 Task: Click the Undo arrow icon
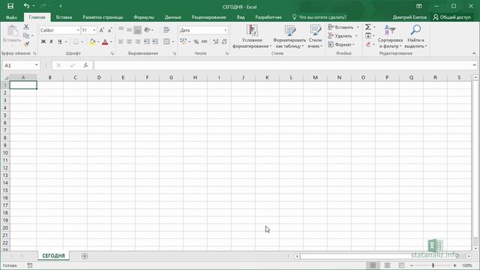pyautogui.click(x=27, y=6)
